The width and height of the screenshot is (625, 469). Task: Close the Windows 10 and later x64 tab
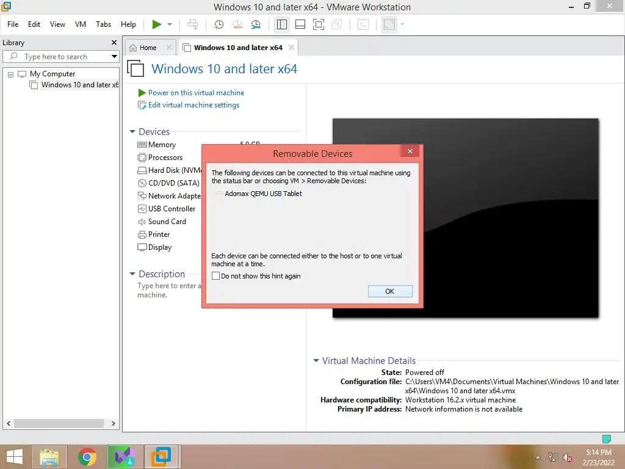[x=291, y=48]
